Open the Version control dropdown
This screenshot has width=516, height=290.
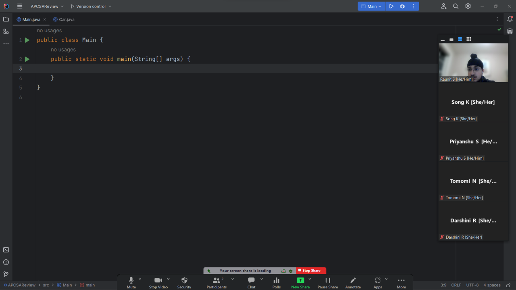(91, 6)
